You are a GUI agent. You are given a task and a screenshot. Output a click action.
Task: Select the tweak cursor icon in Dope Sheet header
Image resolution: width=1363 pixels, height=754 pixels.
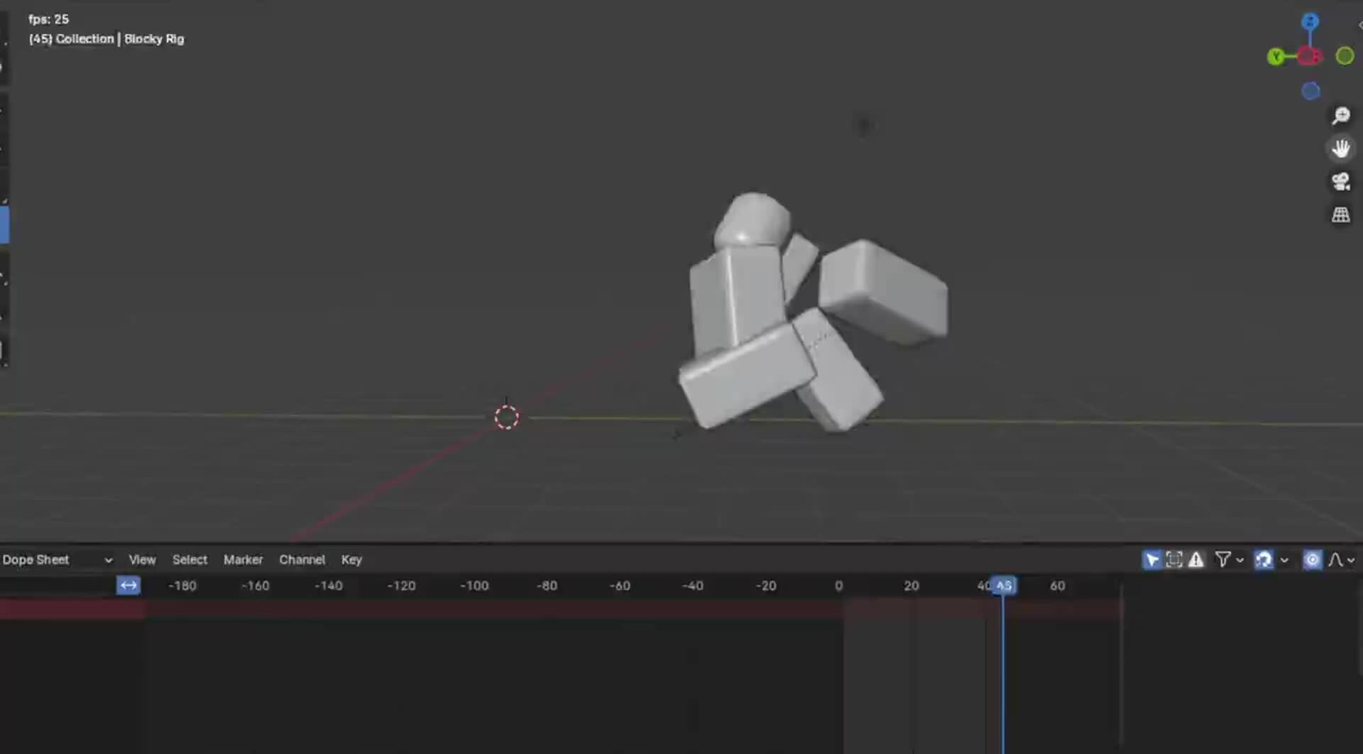pyautogui.click(x=1150, y=559)
